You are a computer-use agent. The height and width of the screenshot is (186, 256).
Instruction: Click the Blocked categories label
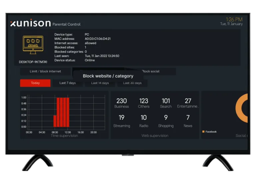(x=69, y=52)
